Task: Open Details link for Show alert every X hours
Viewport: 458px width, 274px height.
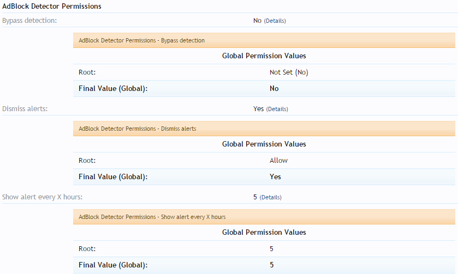Action: pyautogui.click(x=270, y=197)
